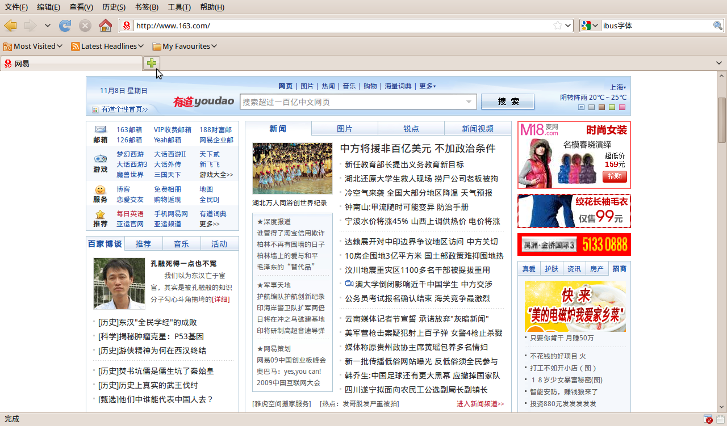Screen dimensions: 727x426
Task: Click the 推荐 star icon
Action: point(101,214)
